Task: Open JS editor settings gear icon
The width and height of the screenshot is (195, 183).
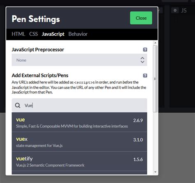Action: point(175,10)
